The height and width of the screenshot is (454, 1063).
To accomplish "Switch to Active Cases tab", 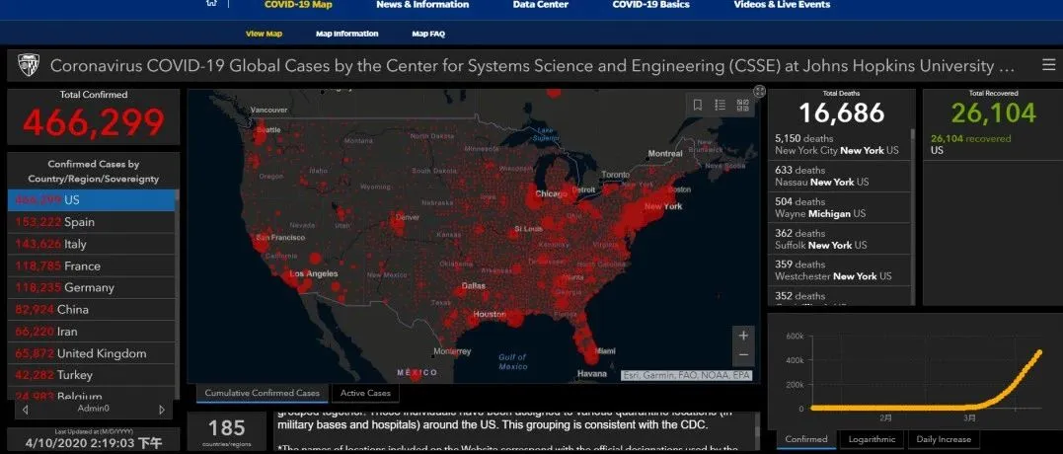I will point(365,393).
